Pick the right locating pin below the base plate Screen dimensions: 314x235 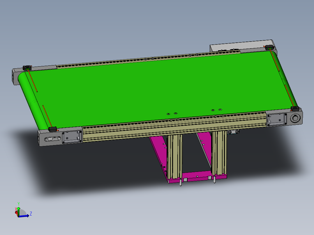point(215,179)
